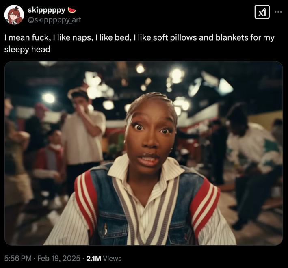Open the skippppy display name link
The width and height of the screenshot is (288, 268).
[46, 10]
